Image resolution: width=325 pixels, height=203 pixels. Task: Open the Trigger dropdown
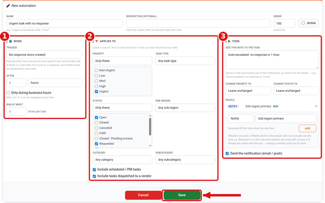click(x=44, y=55)
